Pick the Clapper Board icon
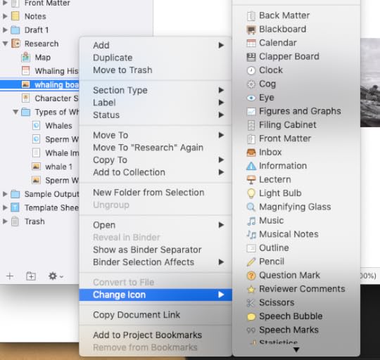Viewport: 380px width, 360px height. [296, 57]
